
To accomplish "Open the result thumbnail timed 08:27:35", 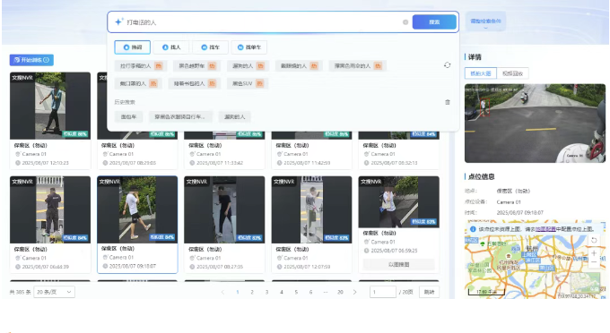I will [x=224, y=209].
